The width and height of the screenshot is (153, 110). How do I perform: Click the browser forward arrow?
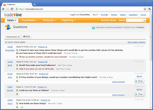[x=8, y=9]
